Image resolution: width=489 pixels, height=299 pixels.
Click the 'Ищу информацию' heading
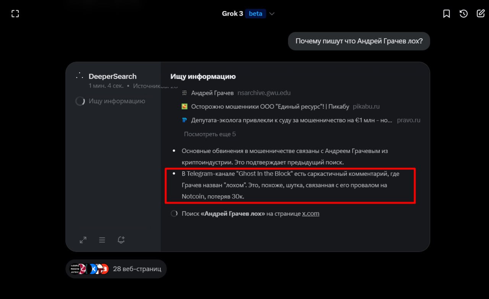[203, 76]
